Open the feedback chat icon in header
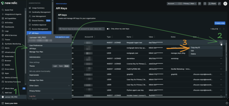 [x=199, y=4]
